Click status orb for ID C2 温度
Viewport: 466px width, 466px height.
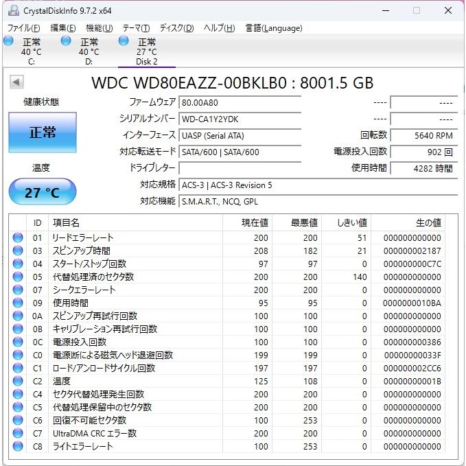click(18, 381)
